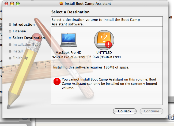The image size is (174, 126).
Task: Go to the License step
Action: [17, 31]
